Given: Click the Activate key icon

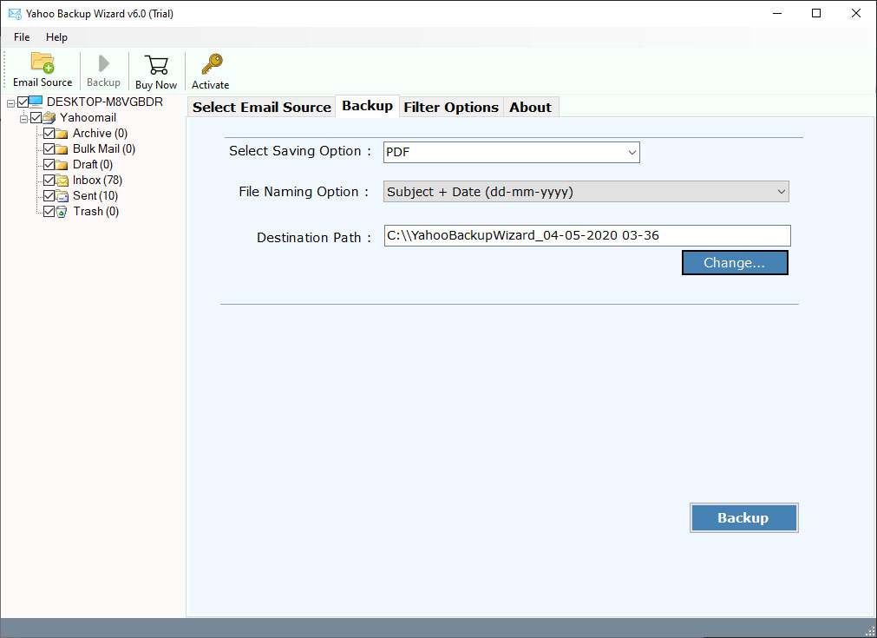Looking at the screenshot, I should [212, 64].
